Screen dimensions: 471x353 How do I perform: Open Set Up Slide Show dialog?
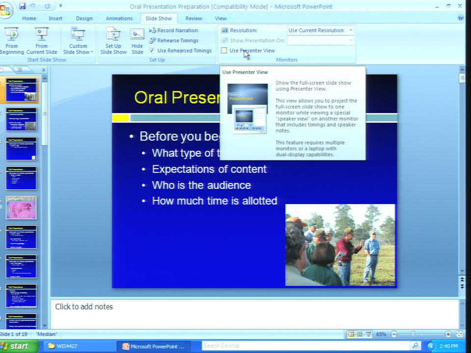(113, 41)
